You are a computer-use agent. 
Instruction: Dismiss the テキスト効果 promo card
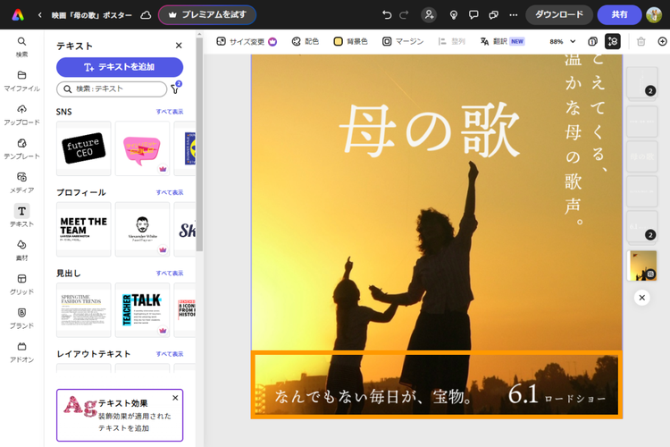[175, 398]
